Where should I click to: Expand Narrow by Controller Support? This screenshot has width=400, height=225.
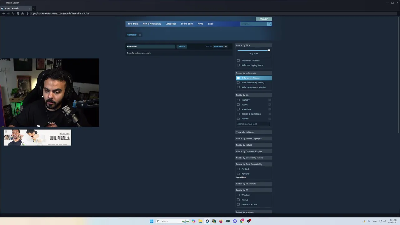(254, 151)
